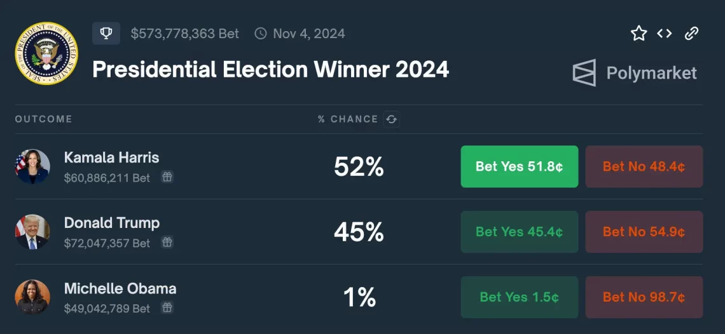Open Donald Trump's profile photo

[x=32, y=232]
